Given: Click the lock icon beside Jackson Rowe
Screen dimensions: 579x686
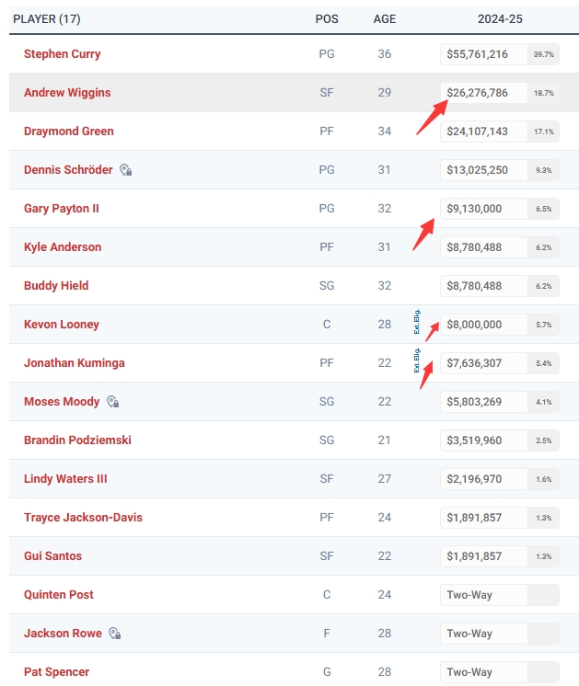Looking at the screenshot, I should click(x=114, y=634).
